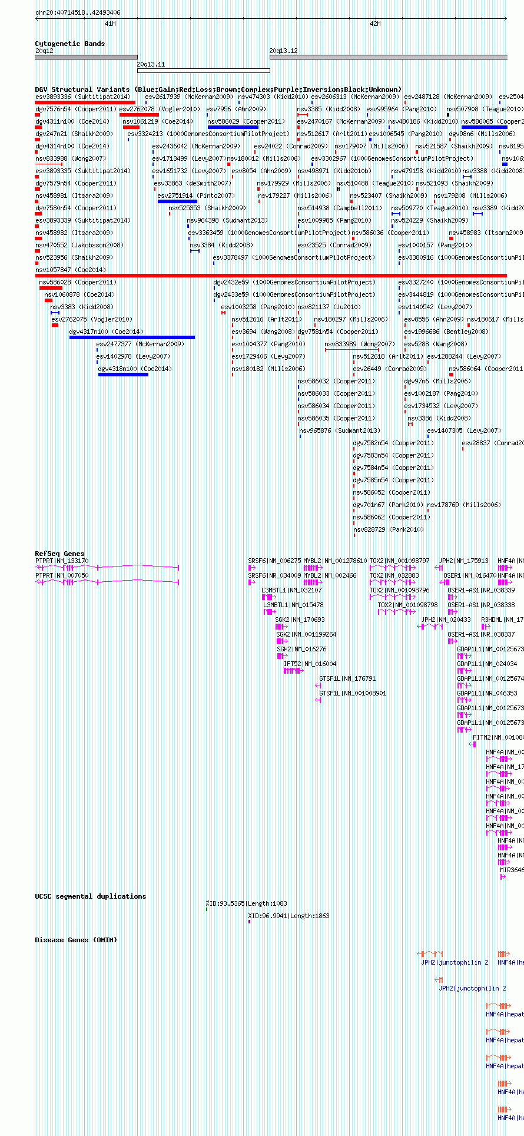Click the L3MBTL1|NM_032107 gene label
Screen dimensions: 524x1136
(x=292, y=590)
